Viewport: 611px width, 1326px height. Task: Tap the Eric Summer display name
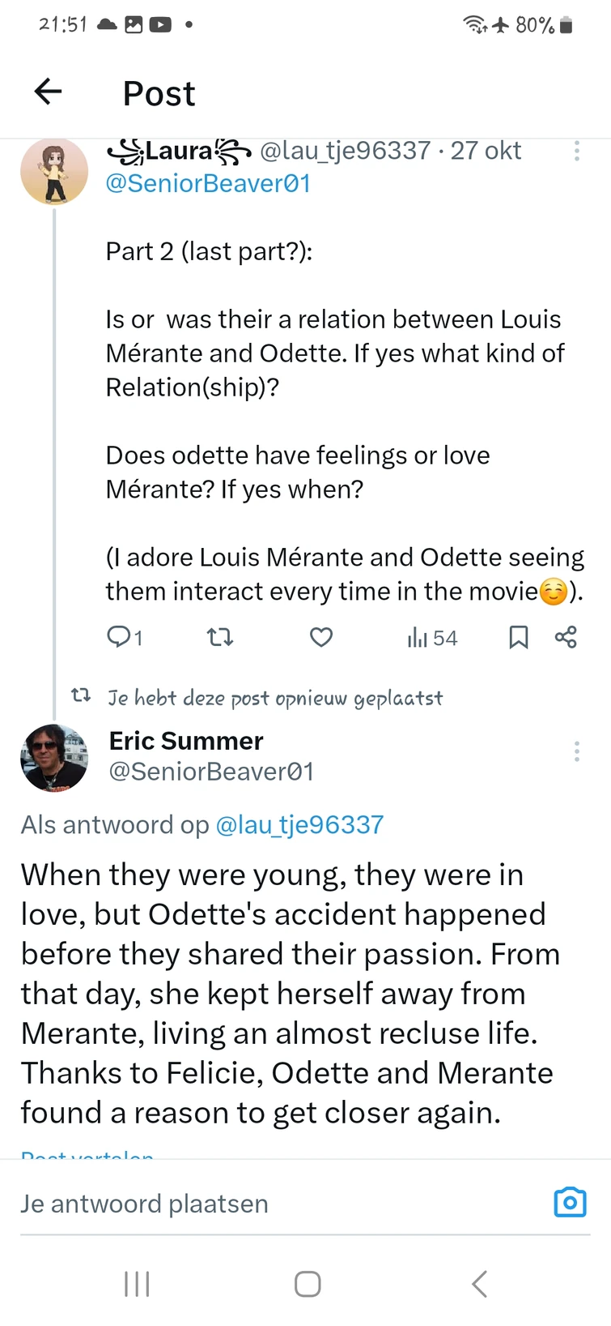click(186, 740)
